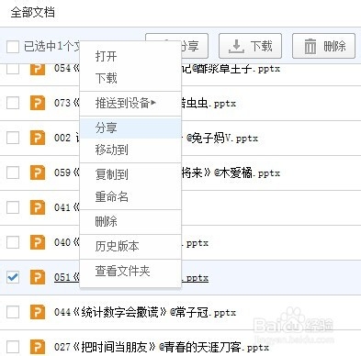The height and width of the screenshot is (356, 361).
Task: Click the PPT icon of file 027
Action: click(38, 347)
